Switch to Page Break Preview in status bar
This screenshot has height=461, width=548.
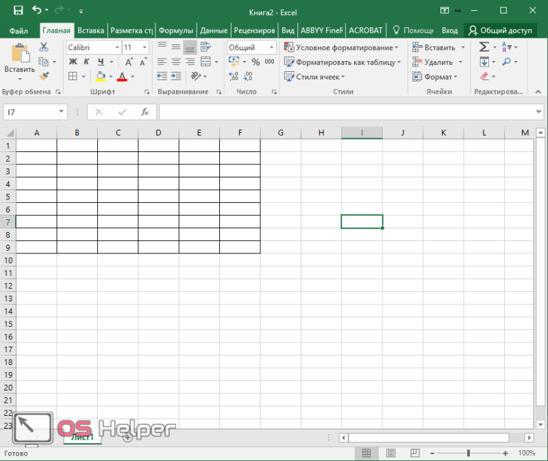click(414, 453)
